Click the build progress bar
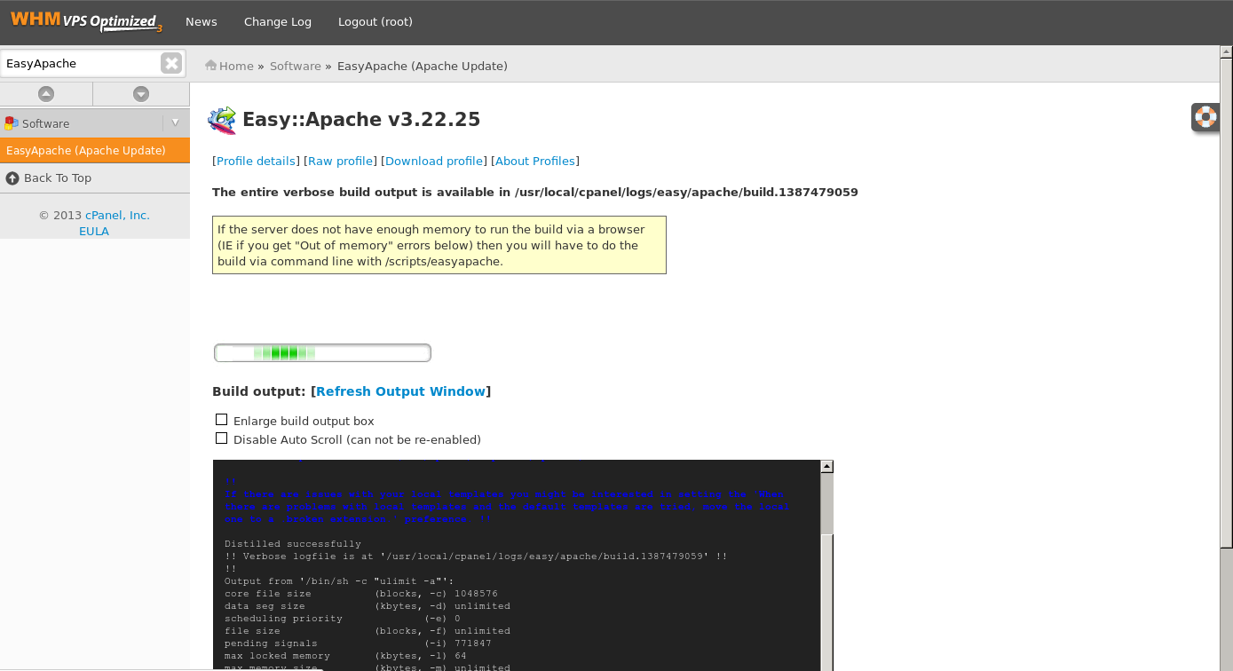 [322, 353]
